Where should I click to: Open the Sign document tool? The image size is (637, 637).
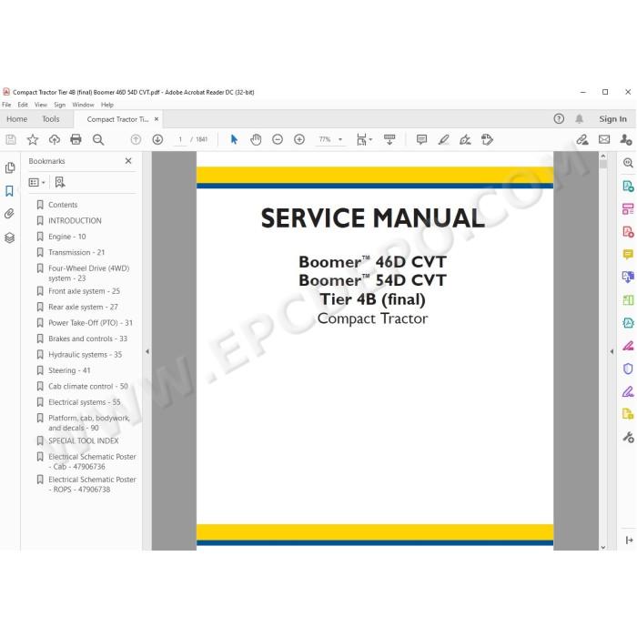[x=465, y=140]
